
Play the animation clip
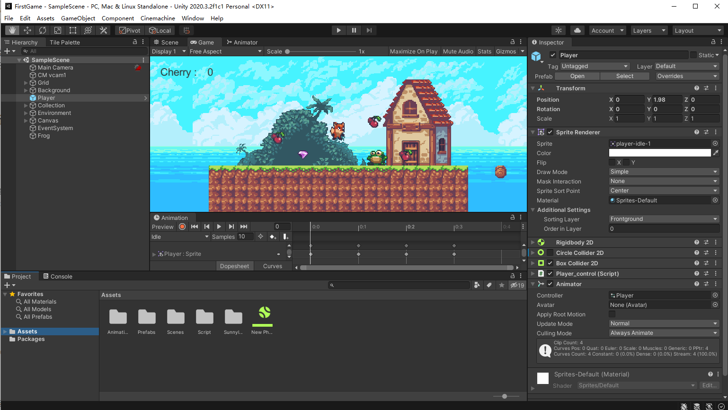(x=219, y=227)
